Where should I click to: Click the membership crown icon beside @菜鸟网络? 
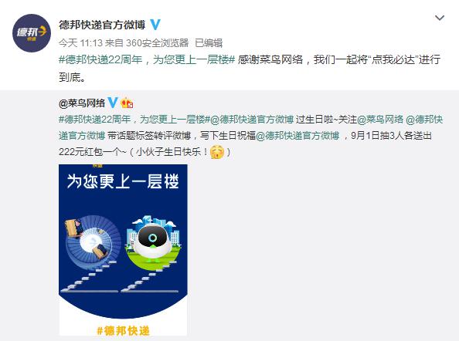127,103
